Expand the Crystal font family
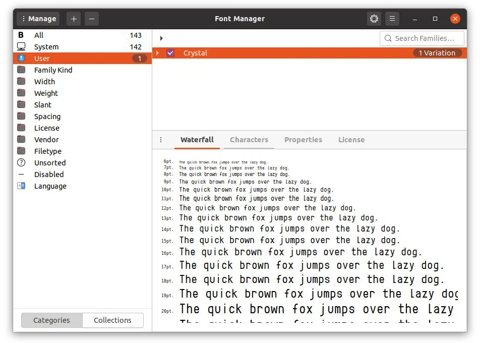The image size is (480, 343). point(157,52)
